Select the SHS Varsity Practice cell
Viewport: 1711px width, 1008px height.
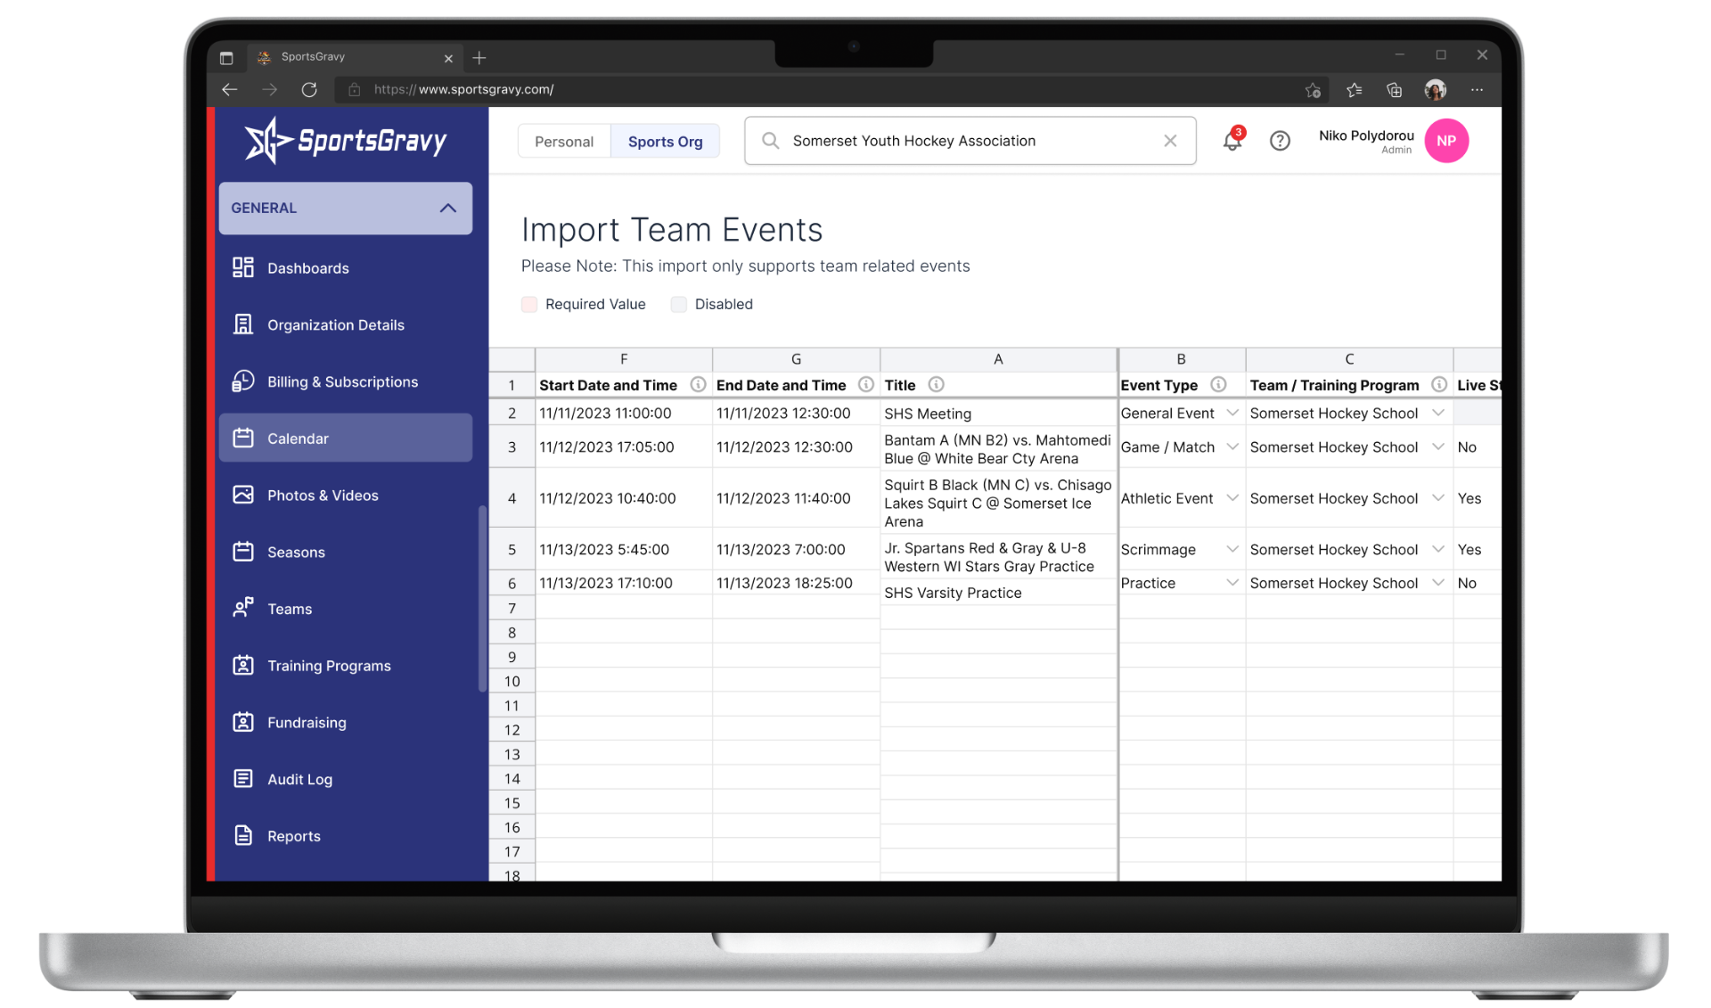(998, 592)
